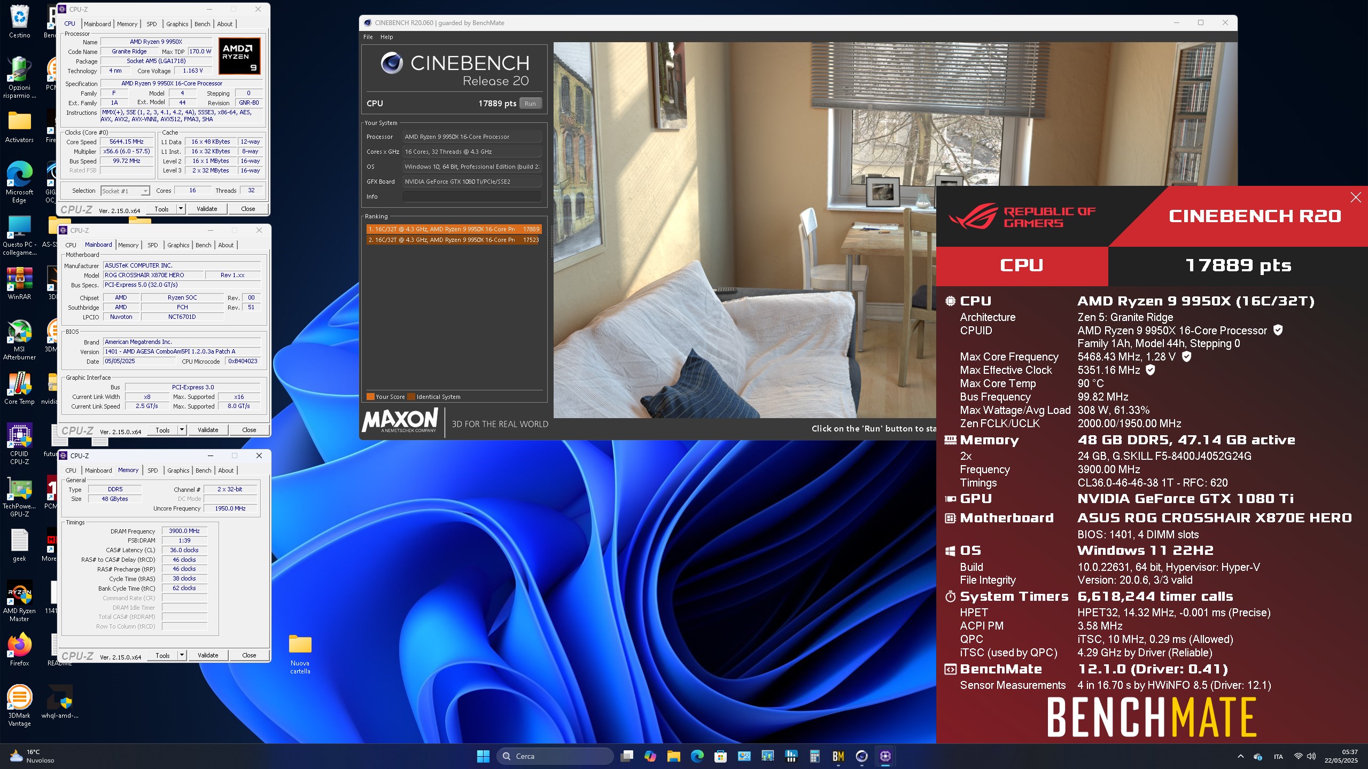Launch Microsoft Edge from desktop shortcut

(19, 182)
